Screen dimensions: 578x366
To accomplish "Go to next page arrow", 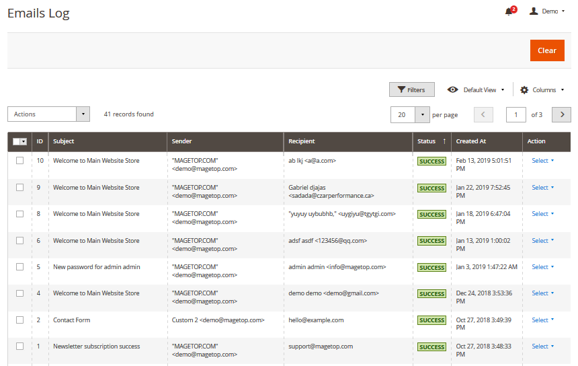I will (561, 114).
